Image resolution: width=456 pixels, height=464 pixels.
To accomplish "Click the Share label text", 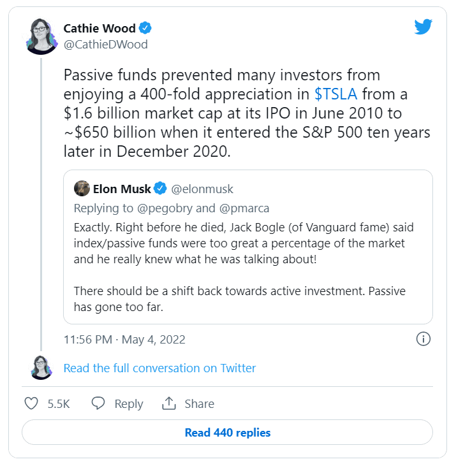I will pos(199,403).
